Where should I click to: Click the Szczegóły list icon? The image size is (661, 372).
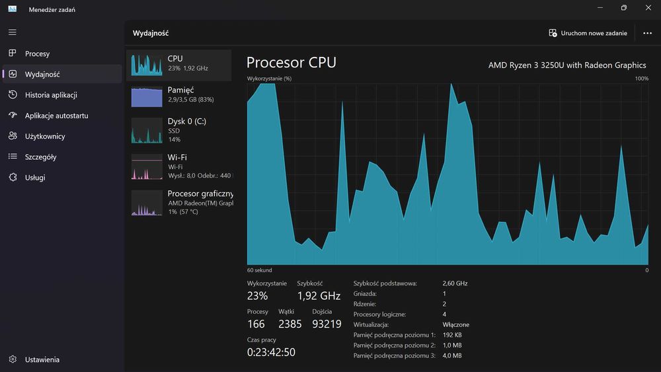[13, 157]
